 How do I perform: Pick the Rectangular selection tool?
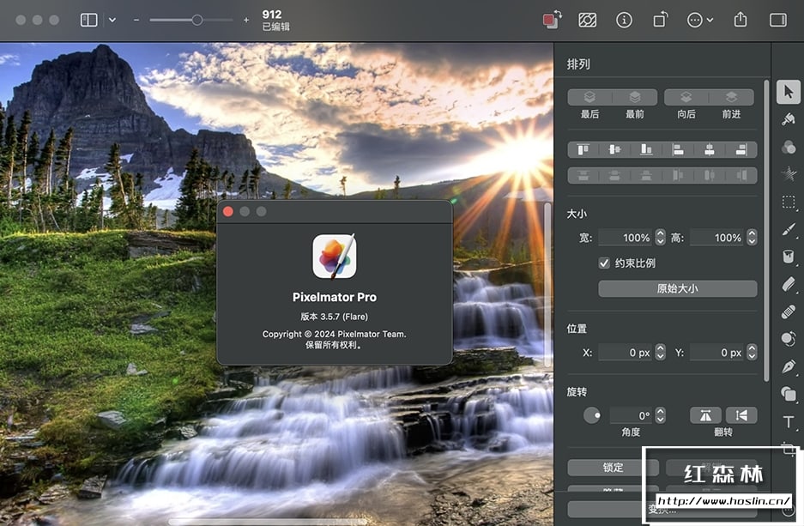click(789, 203)
